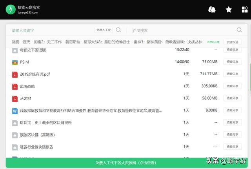
Task: Click the folder icon beside 证券行业区块链报告
Action: coord(15,147)
